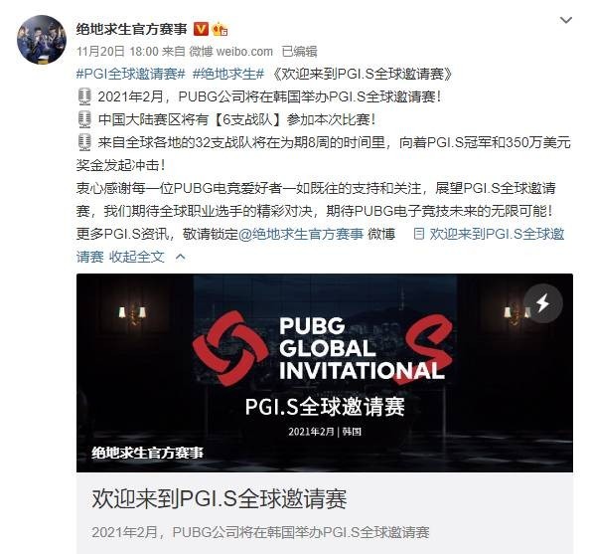Viewport: 589px width, 554px height.
Task: Click the 绝地求生官方赛事 account name
Action: point(131,29)
